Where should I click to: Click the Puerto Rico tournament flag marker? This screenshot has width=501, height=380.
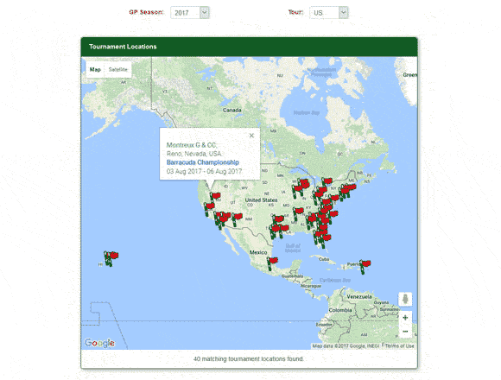pos(365,266)
